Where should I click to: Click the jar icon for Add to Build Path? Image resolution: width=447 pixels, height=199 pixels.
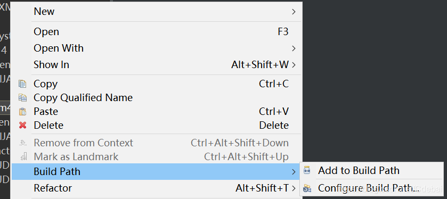pos(307,170)
